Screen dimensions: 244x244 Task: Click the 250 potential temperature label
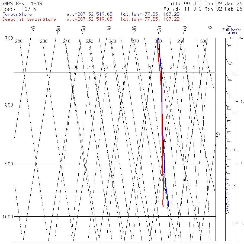[x=89, y=41]
